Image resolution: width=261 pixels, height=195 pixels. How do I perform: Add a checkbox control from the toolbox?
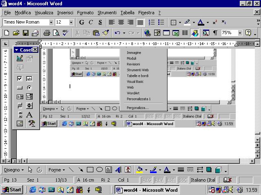tap(20, 78)
